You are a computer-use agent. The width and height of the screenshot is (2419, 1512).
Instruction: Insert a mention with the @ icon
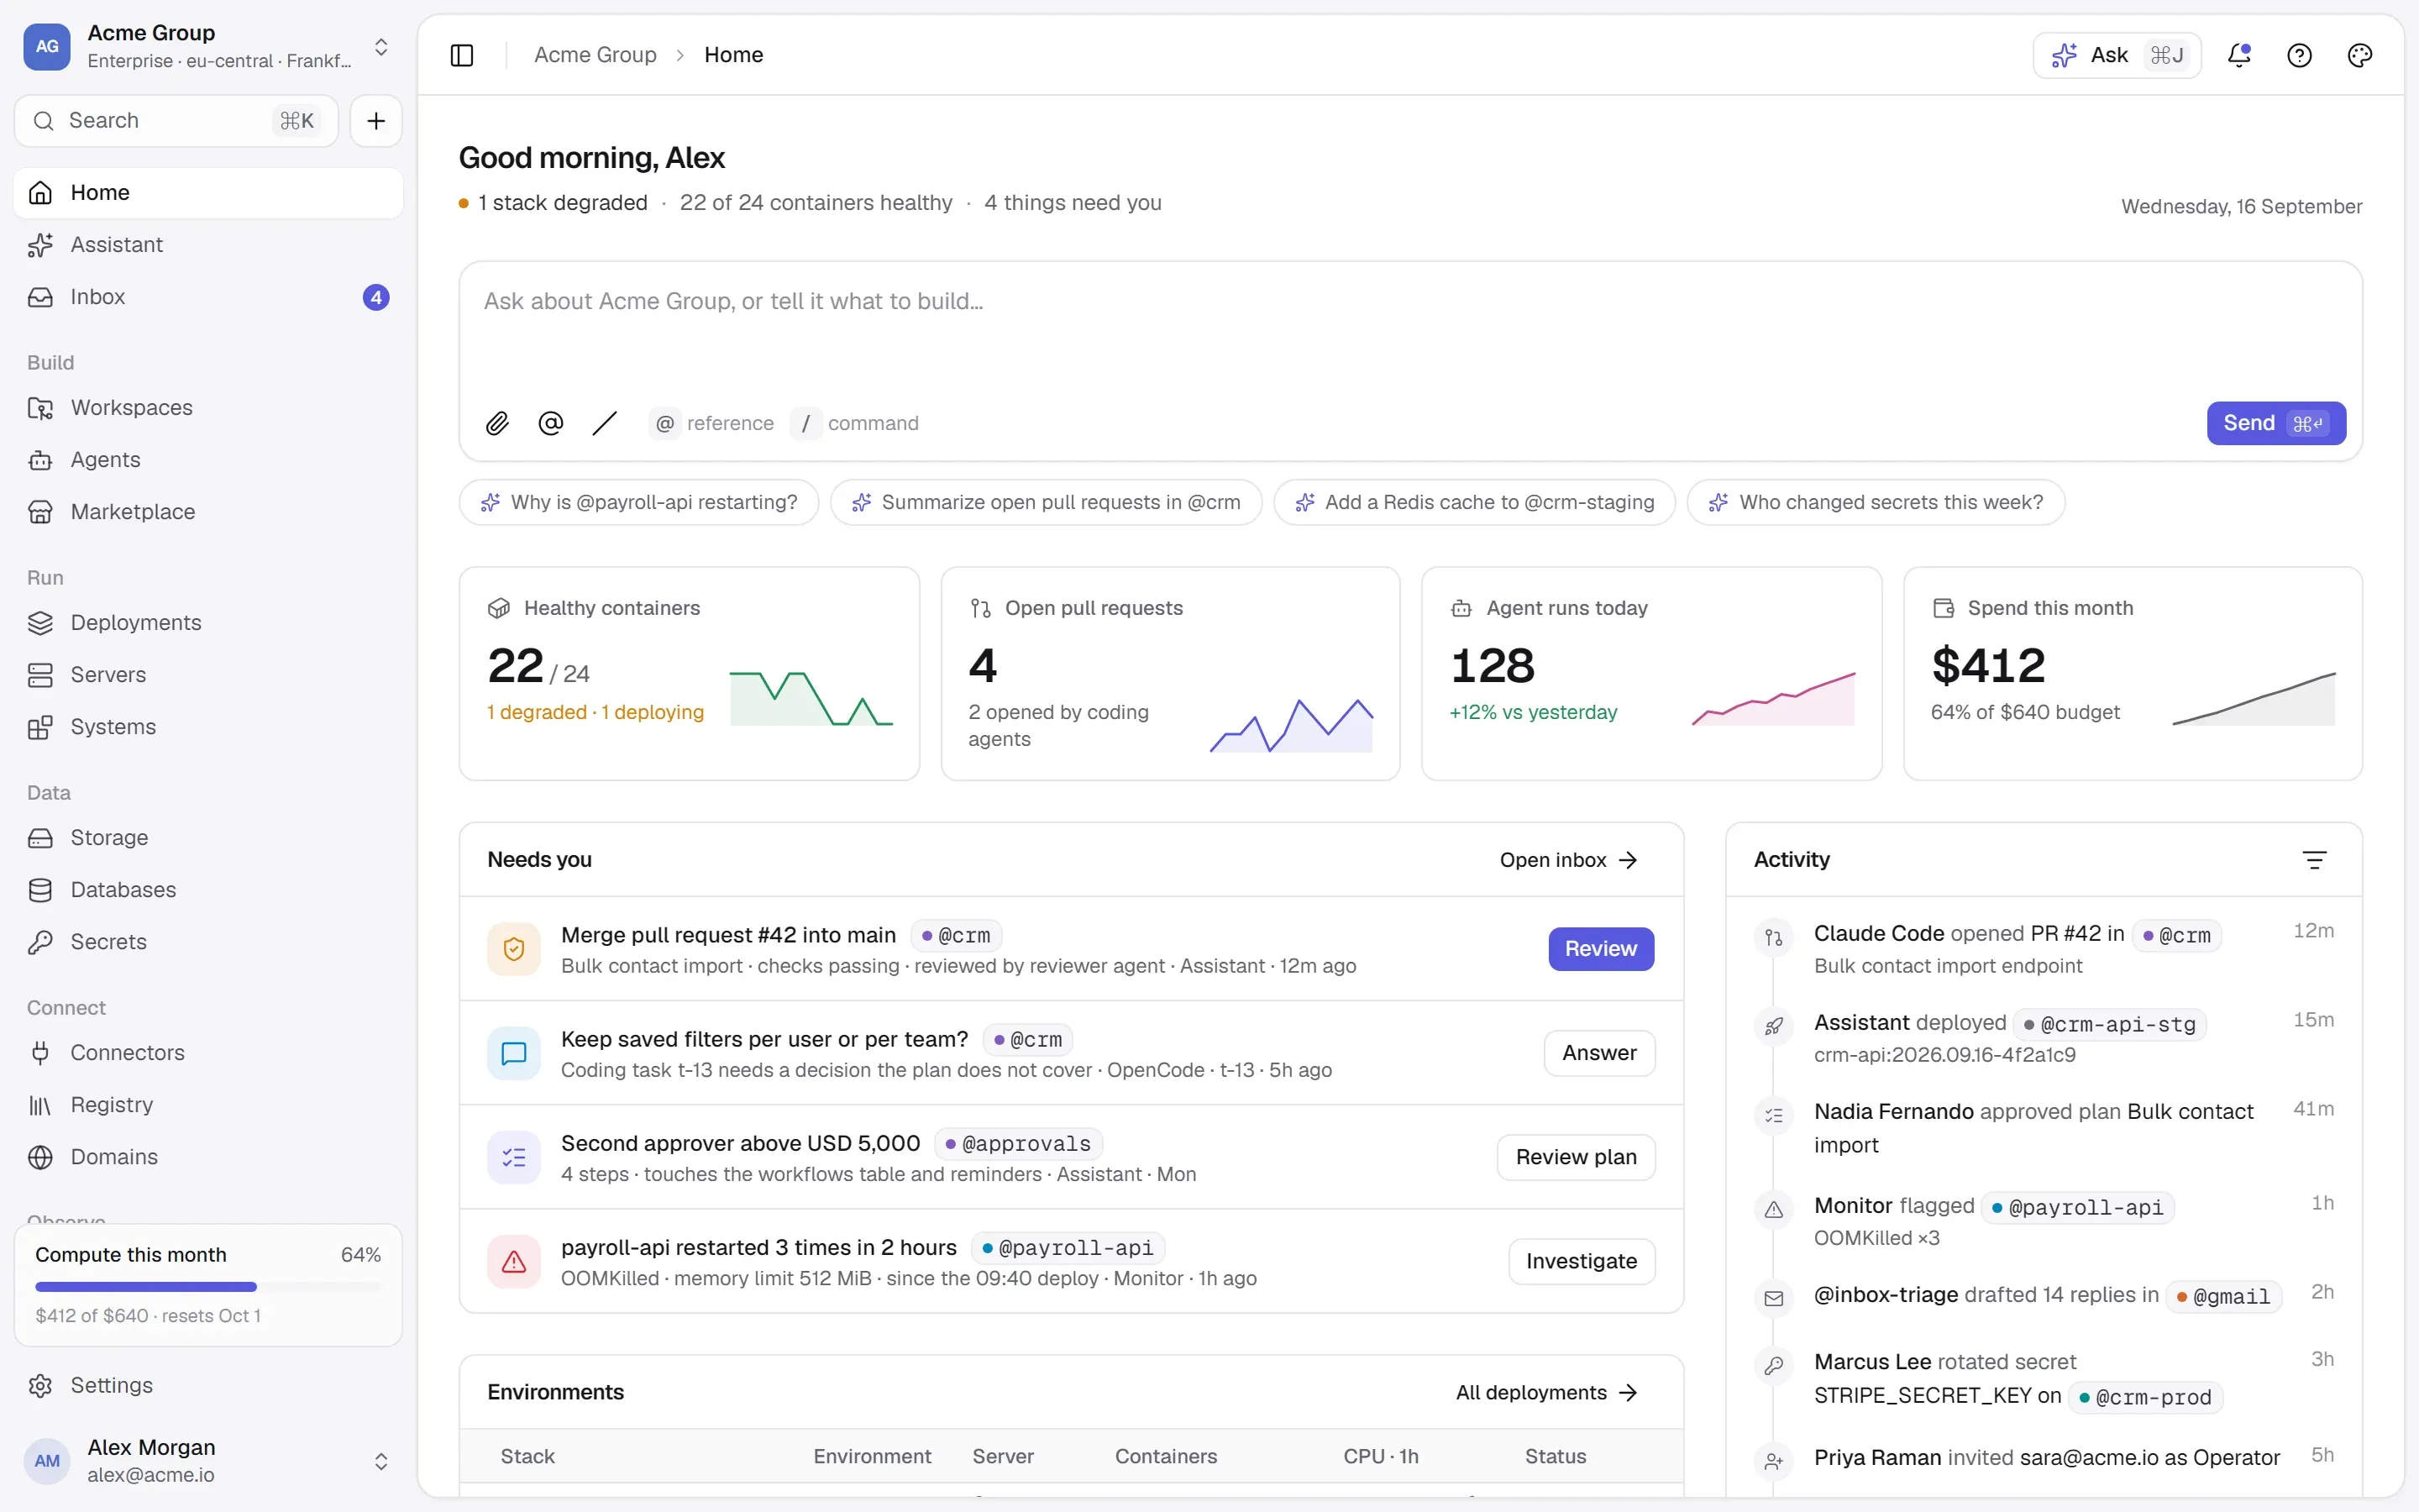(x=551, y=423)
